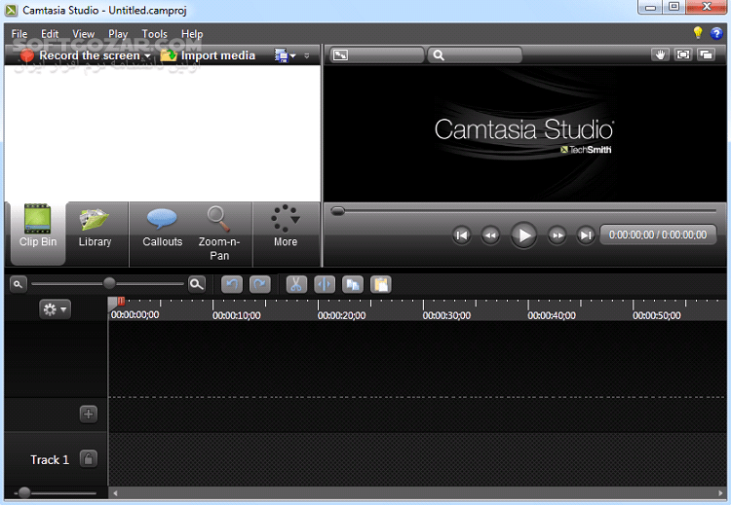Jump to previous clip button
This screenshot has height=505, width=731.
pyautogui.click(x=462, y=235)
